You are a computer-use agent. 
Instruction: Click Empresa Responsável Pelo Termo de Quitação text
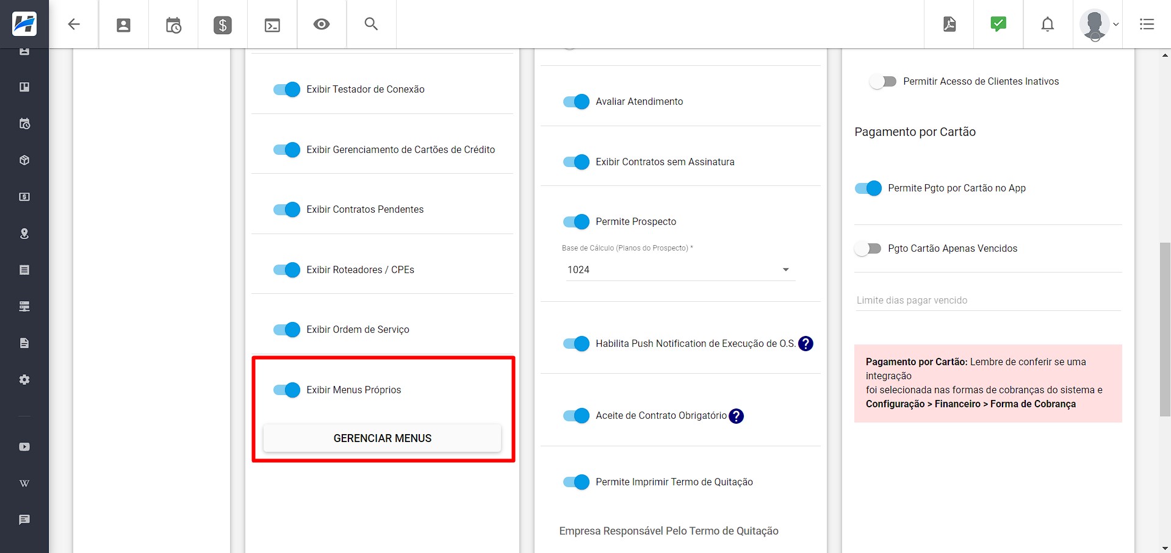[x=669, y=531]
